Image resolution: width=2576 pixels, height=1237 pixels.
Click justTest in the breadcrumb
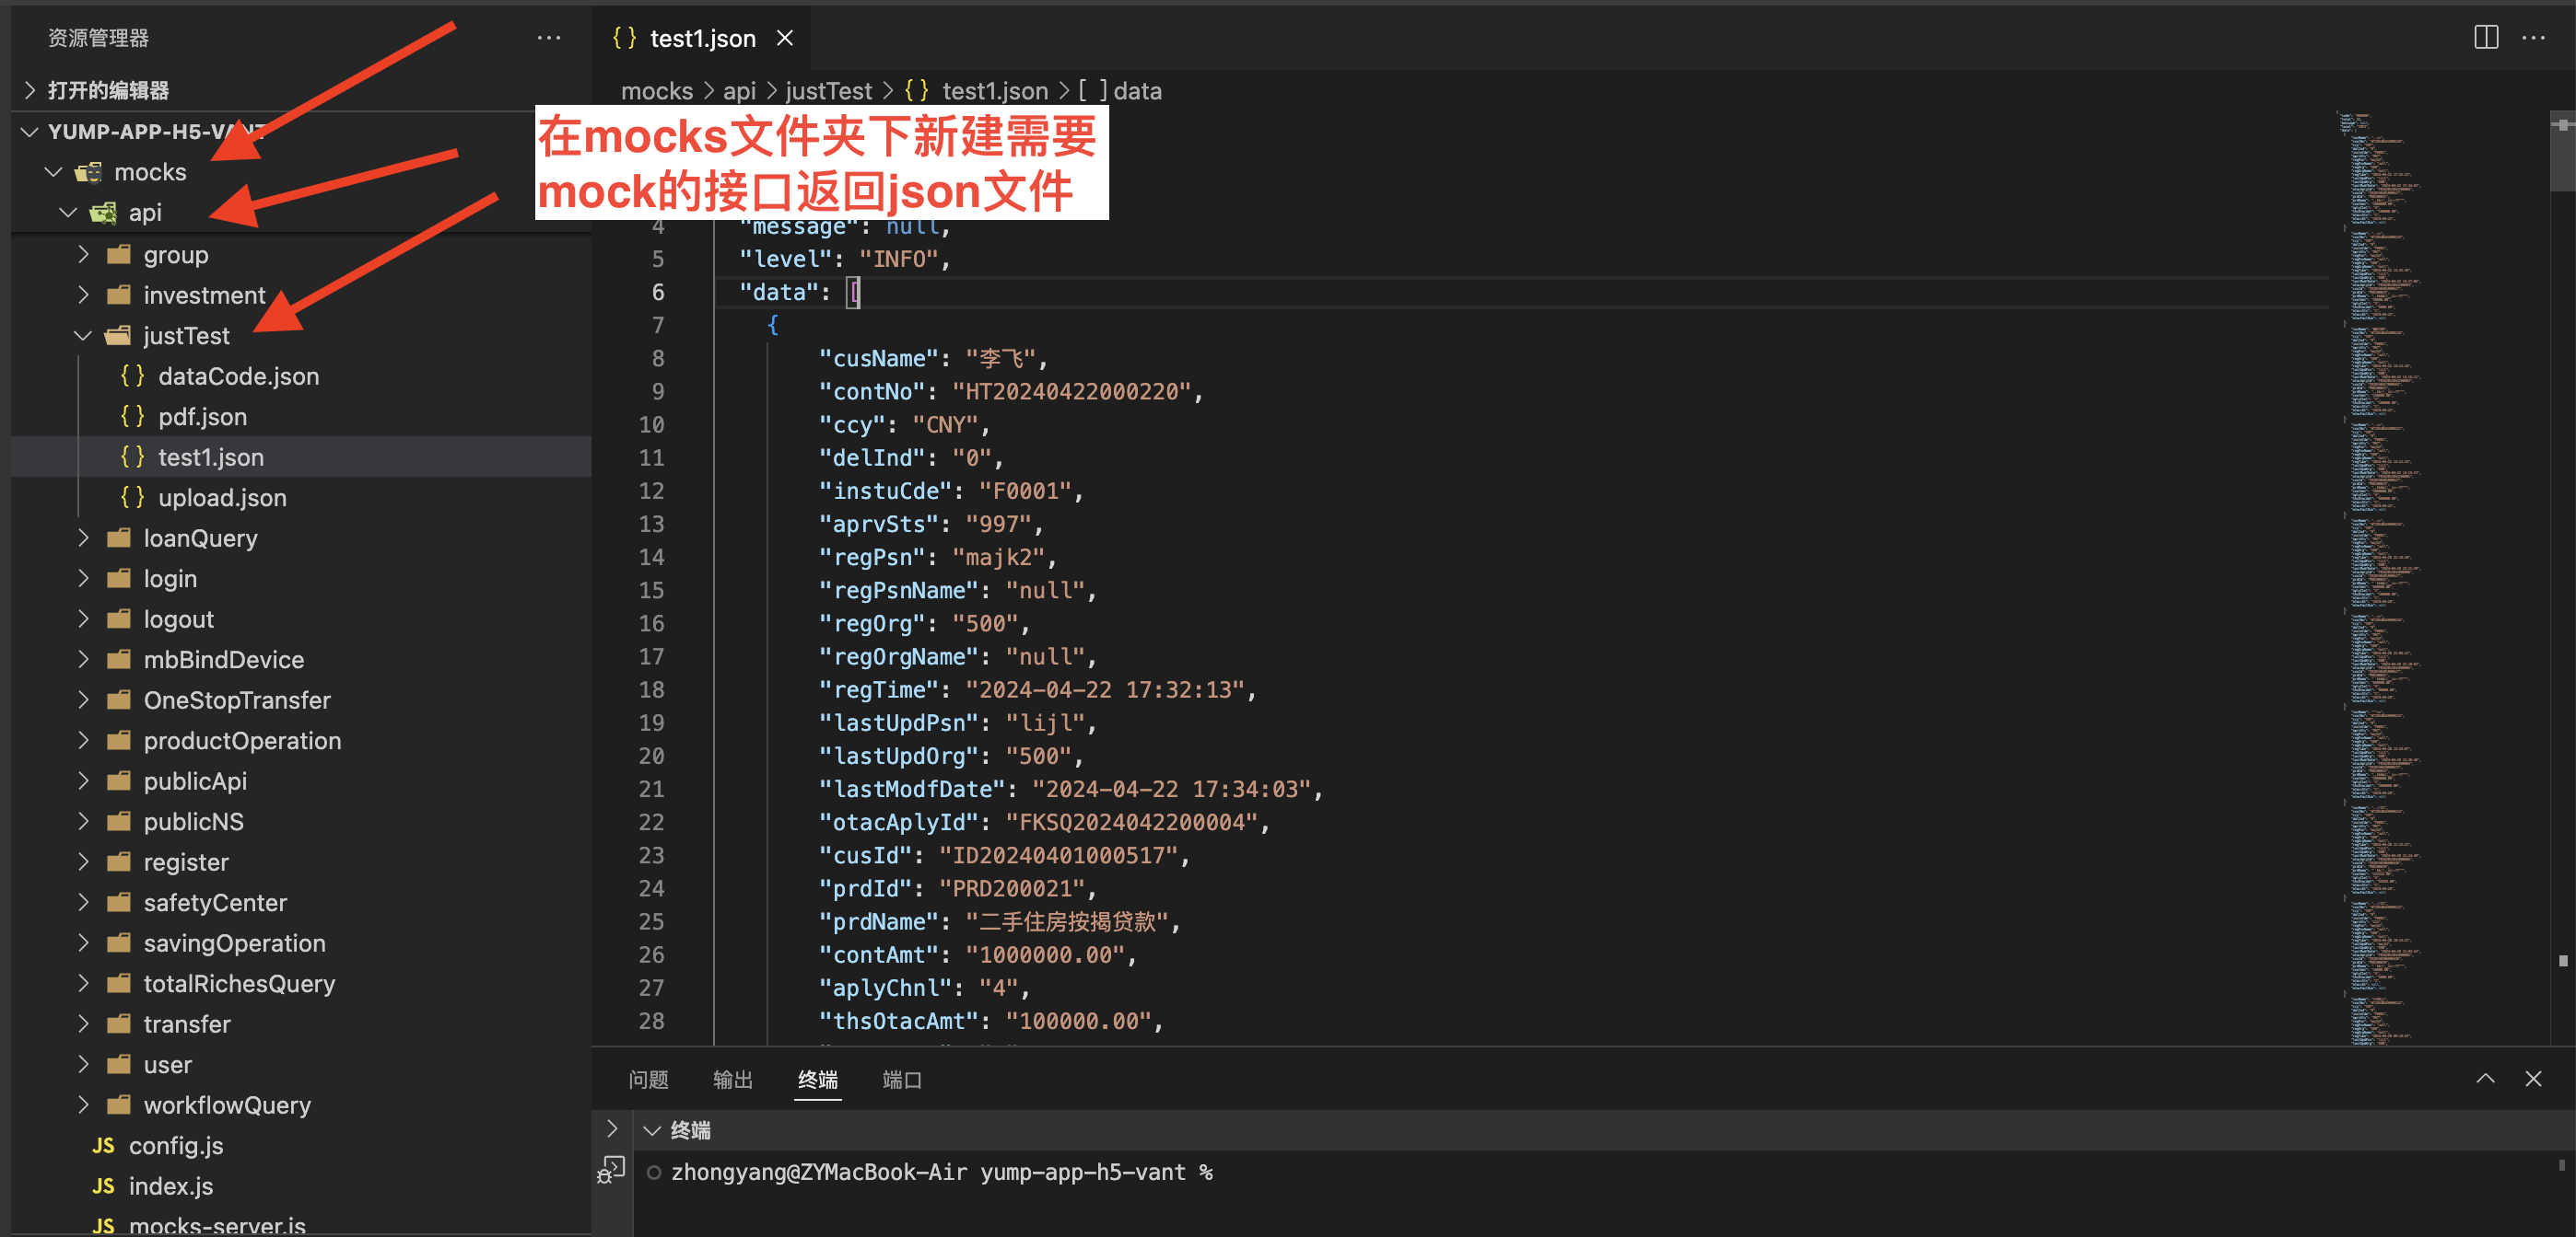(828, 91)
